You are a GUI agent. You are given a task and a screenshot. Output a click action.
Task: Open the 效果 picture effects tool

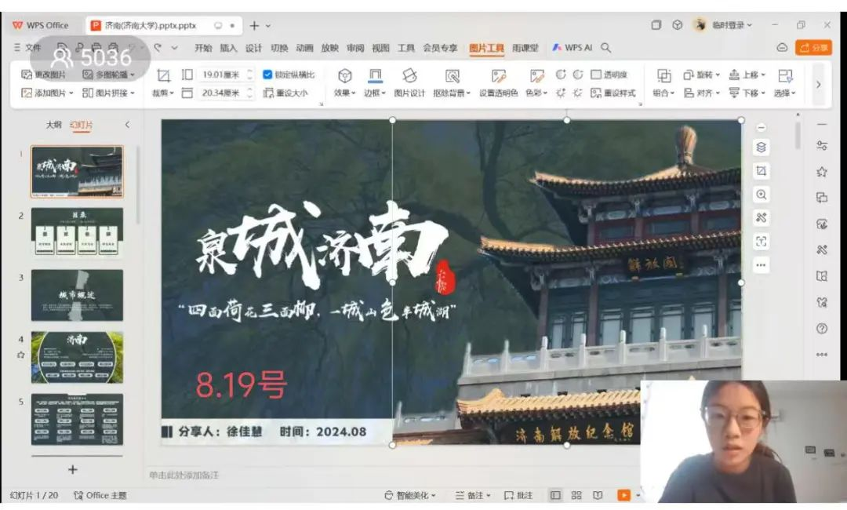coord(344,75)
